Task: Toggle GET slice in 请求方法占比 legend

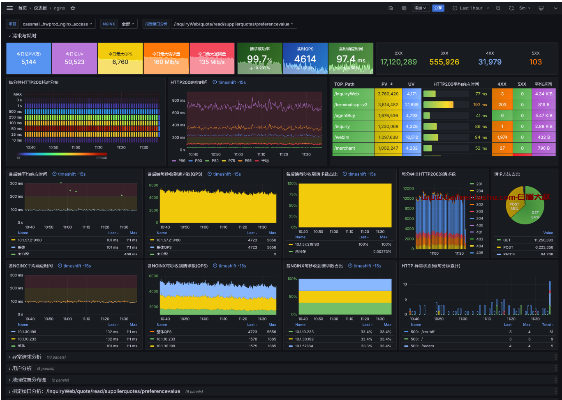Action: click(507, 240)
